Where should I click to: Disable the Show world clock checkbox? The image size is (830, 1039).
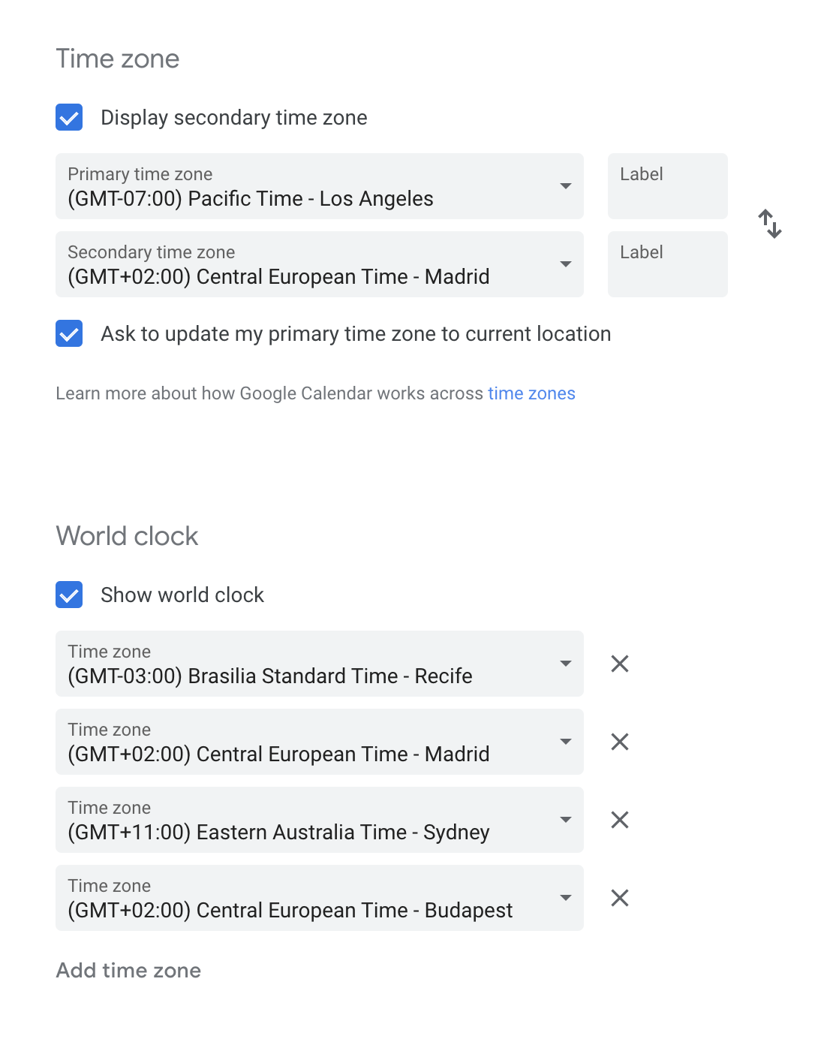click(x=69, y=595)
